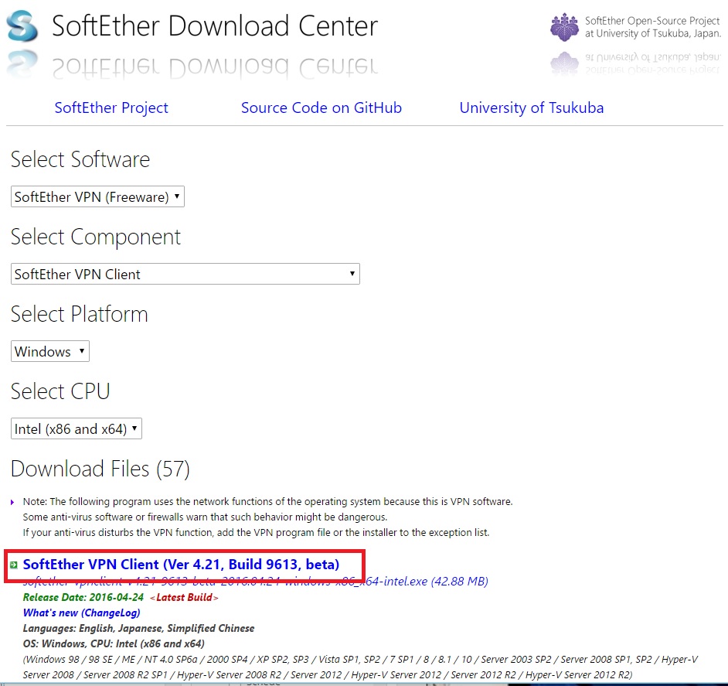Open the Intel (x86 and x64) CPU dropdown
The image size is (728, 686).
pyautogui.click(x=75, y=428)
